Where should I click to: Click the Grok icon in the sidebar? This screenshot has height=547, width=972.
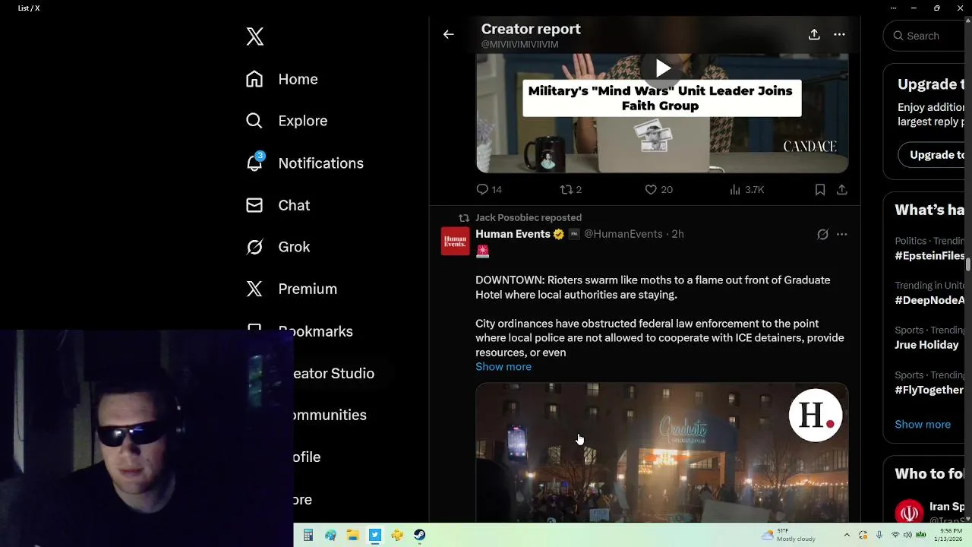[254, 247]
